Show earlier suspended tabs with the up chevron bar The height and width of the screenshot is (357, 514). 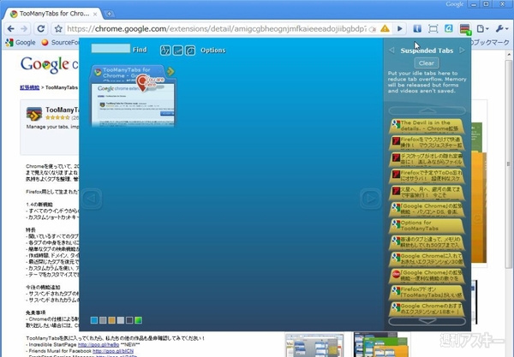point(427,110)
